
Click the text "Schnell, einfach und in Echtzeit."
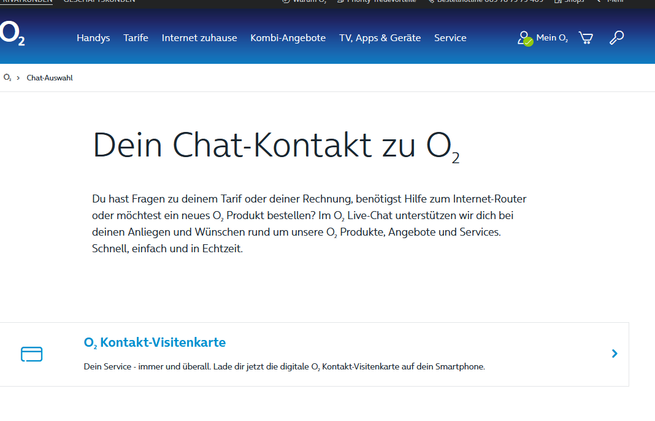167,249
